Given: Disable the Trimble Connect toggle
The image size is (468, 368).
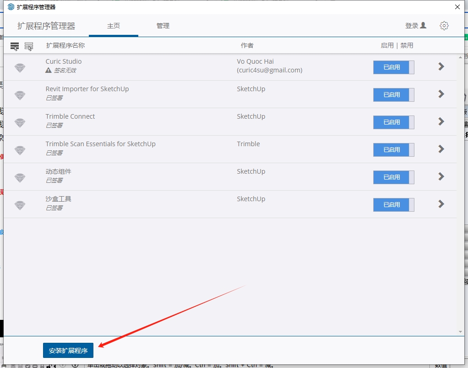Looking at the screenshot, I should coord(393,122).
